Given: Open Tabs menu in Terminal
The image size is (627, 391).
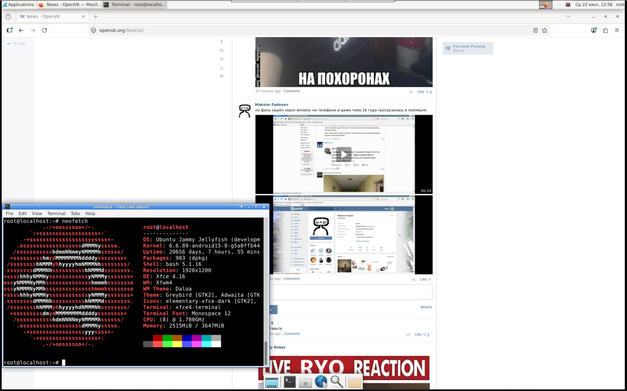Looking at the screenshot, I should 76,213.
